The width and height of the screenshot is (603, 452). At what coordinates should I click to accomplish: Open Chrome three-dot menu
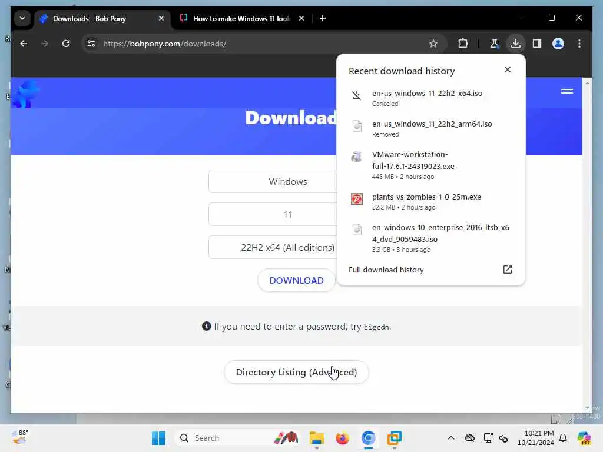[x=579, y=44]
